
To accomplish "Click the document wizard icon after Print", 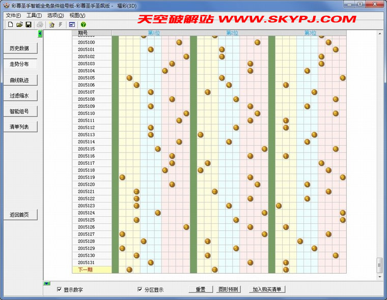I will (51, 24).
